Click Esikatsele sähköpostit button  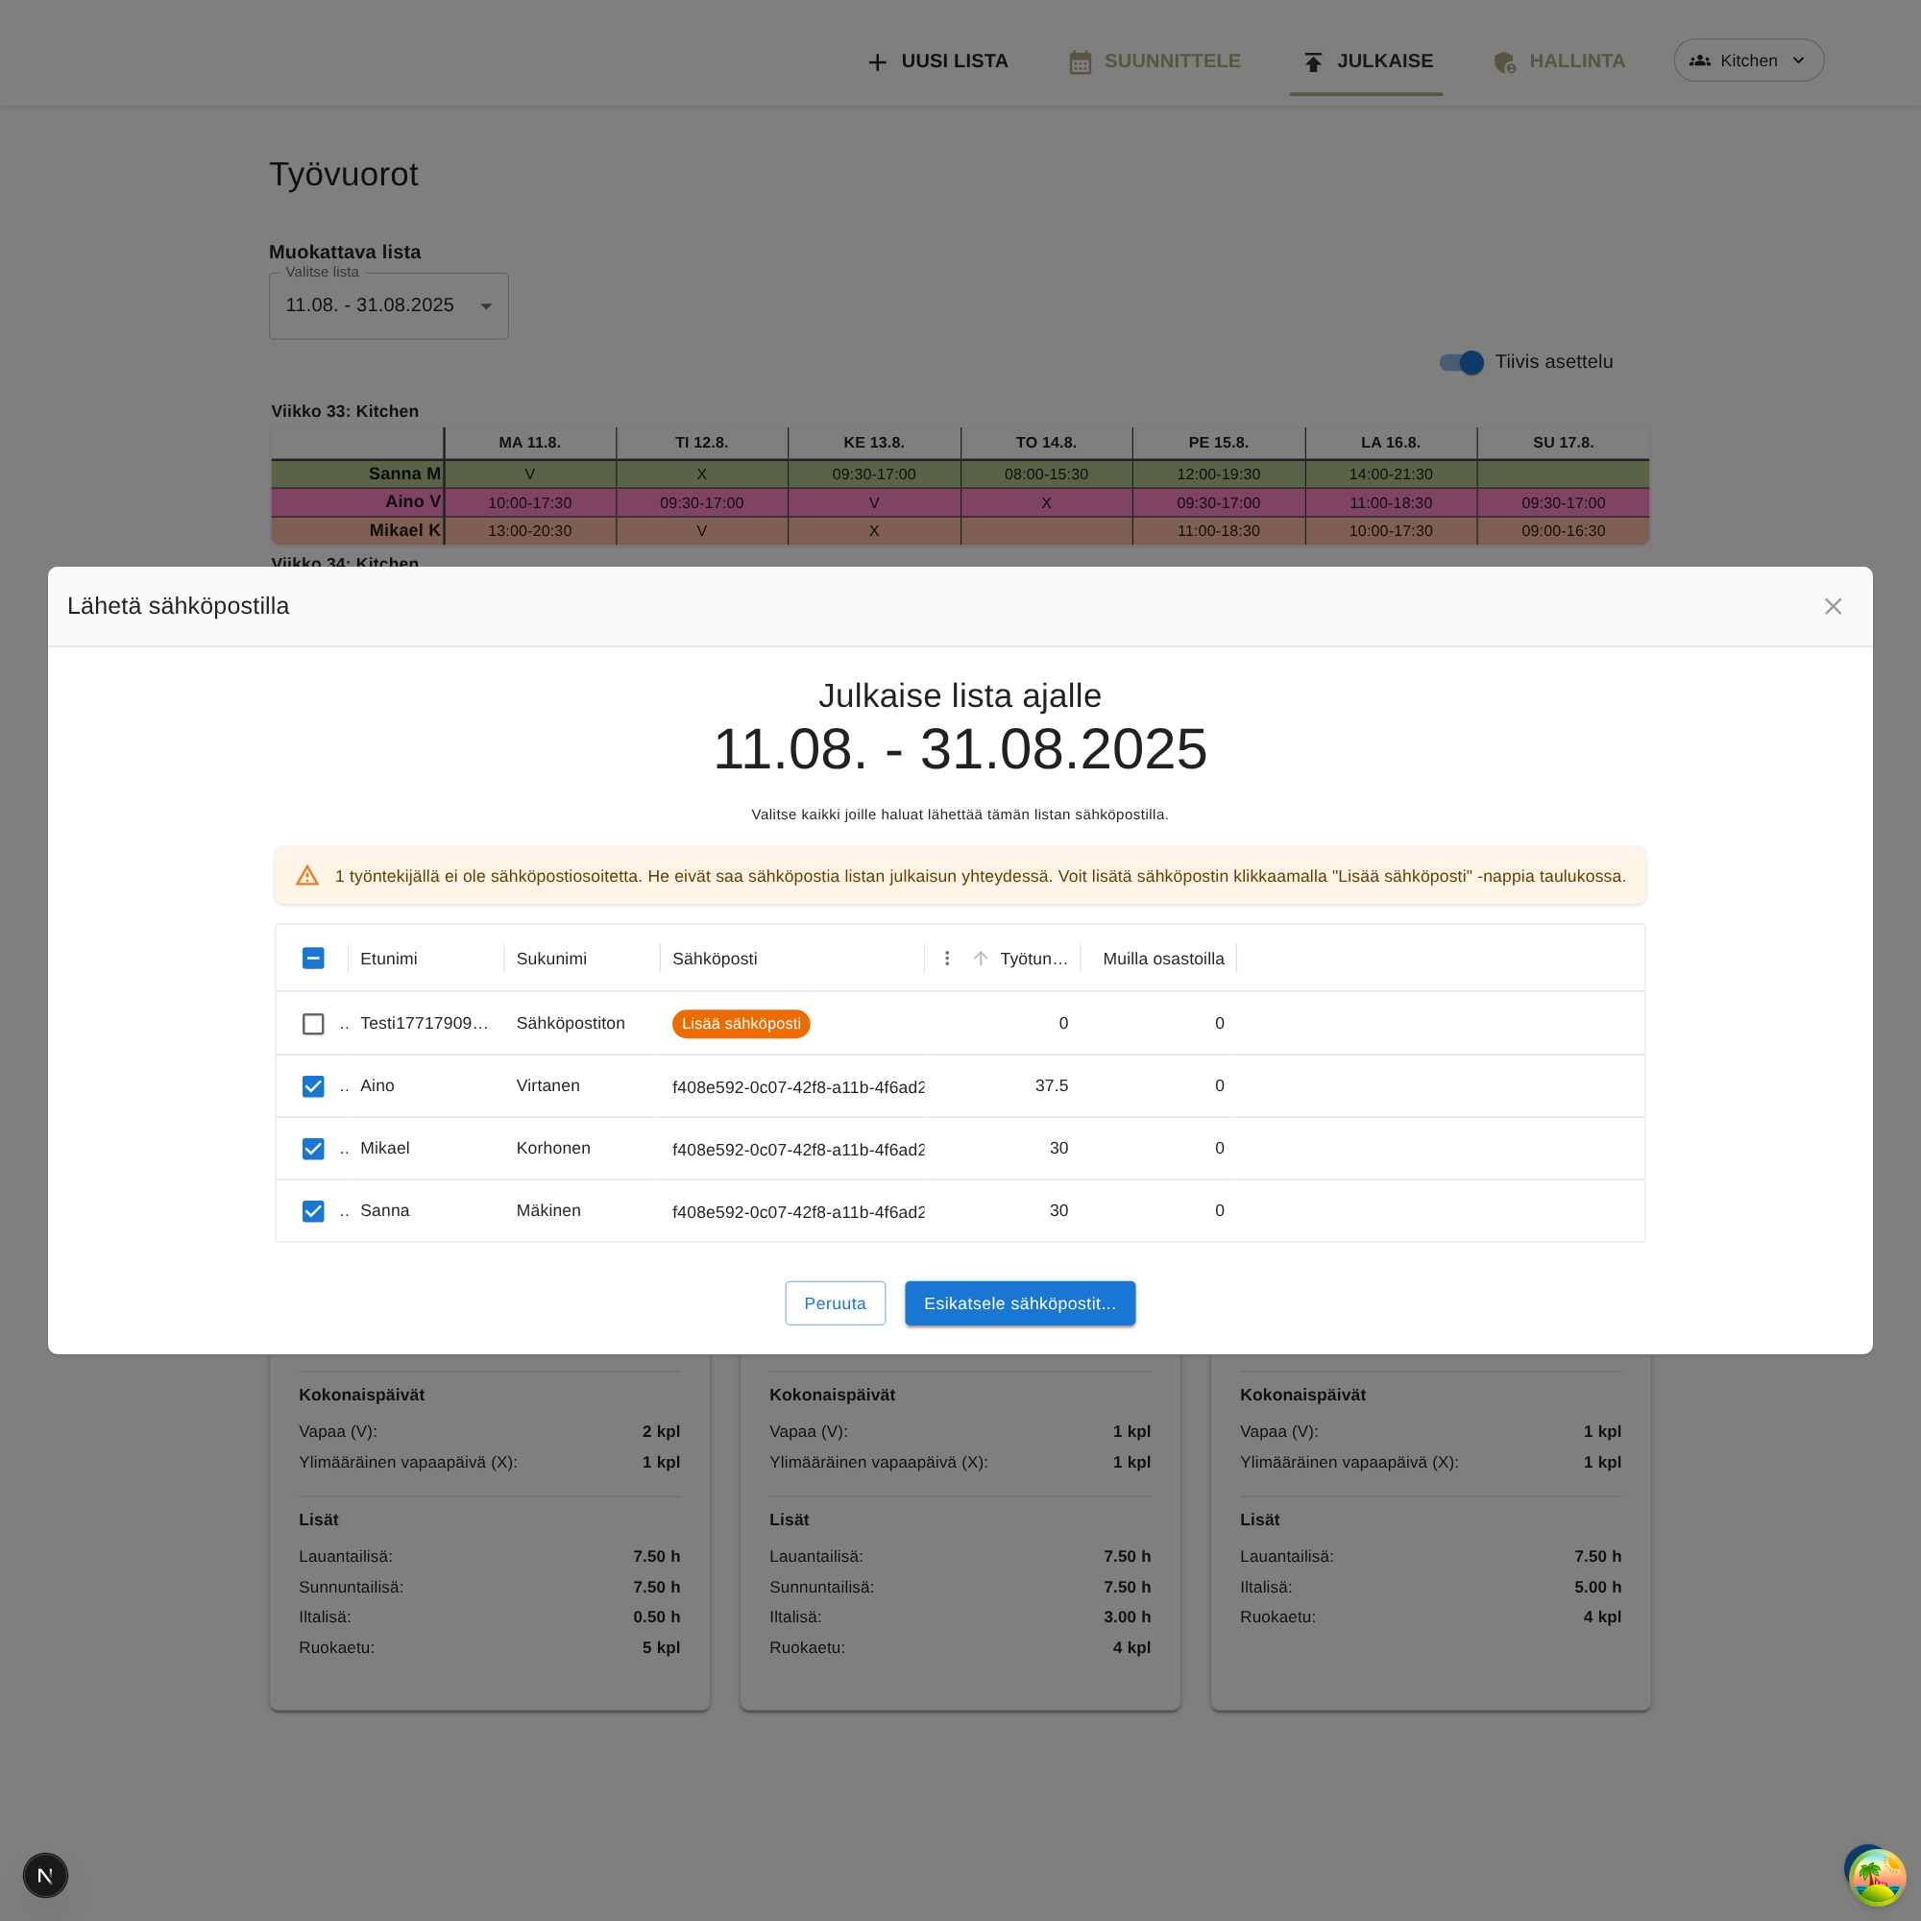click(1019, 1303)
